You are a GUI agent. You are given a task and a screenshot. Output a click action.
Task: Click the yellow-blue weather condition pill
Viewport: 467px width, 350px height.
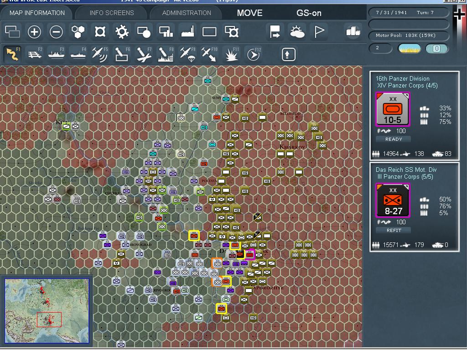click(x=409, y=48)
